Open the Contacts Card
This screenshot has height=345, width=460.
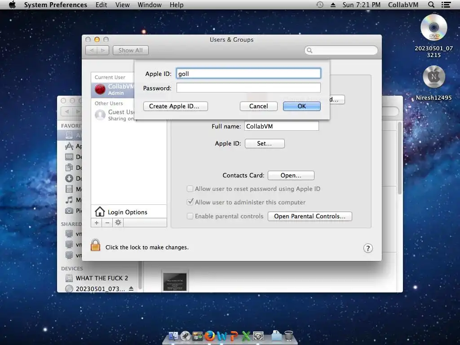coord(291,176)
